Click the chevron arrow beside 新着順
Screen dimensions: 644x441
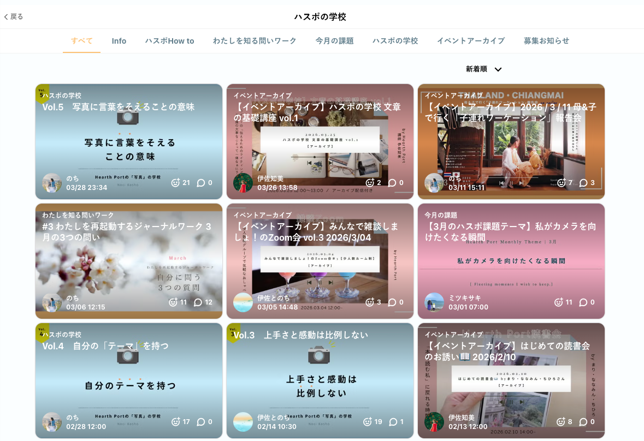coord(498,69)
